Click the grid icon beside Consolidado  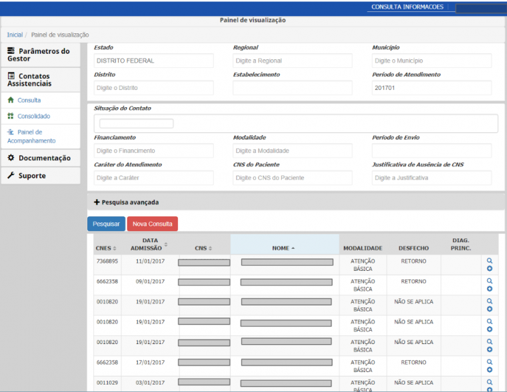tap(11, 116)
